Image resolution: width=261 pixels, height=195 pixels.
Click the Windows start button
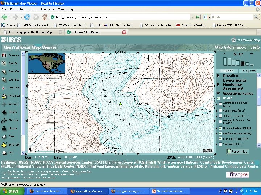[12, 191]
